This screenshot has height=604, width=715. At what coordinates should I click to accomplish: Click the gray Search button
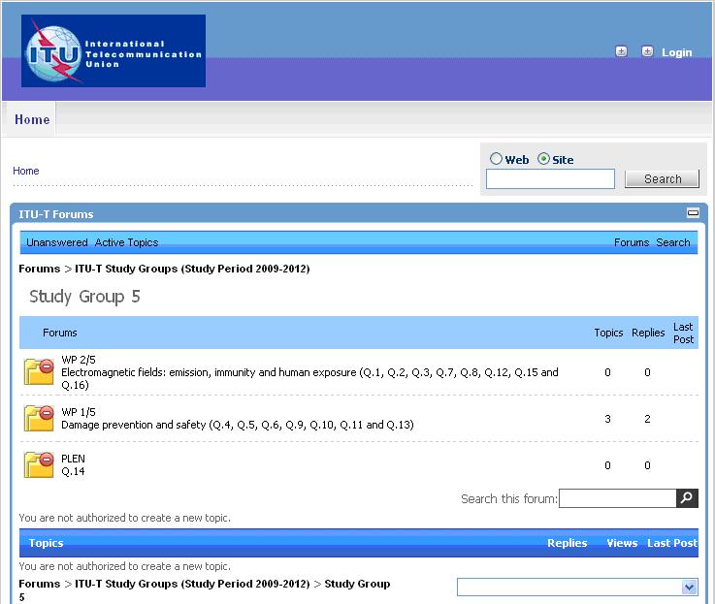[x=662, y=178]
